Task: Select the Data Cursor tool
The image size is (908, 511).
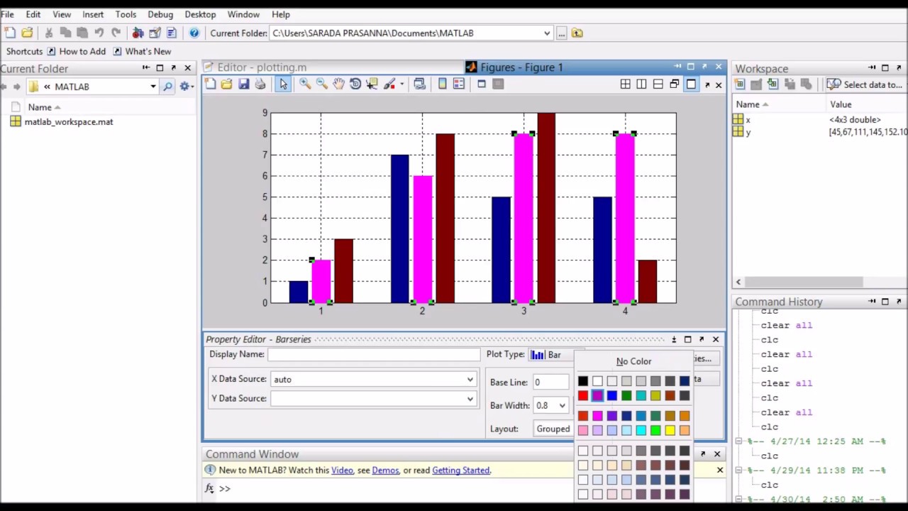Action: 372,84
